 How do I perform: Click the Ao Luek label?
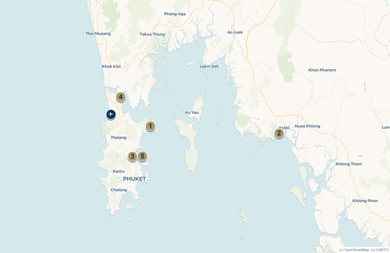[235, 32]
